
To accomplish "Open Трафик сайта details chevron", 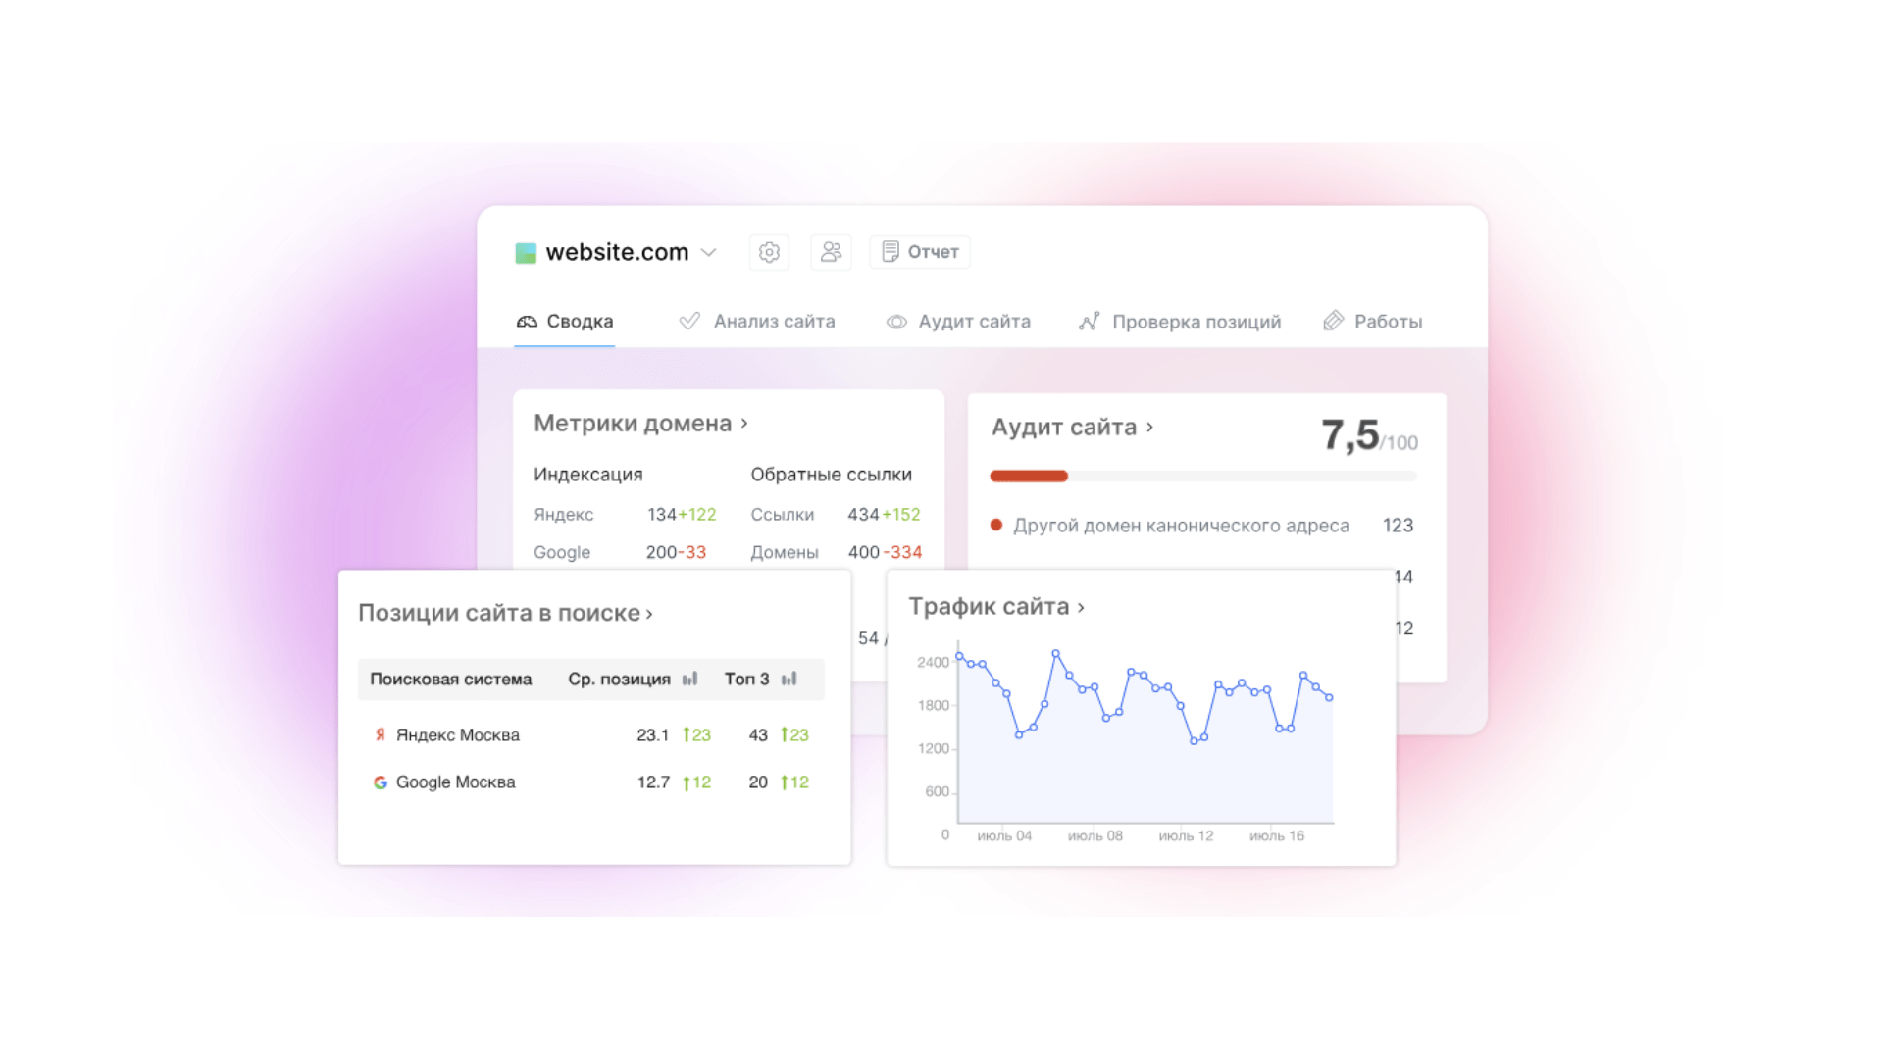I will tap(1081, 607).
